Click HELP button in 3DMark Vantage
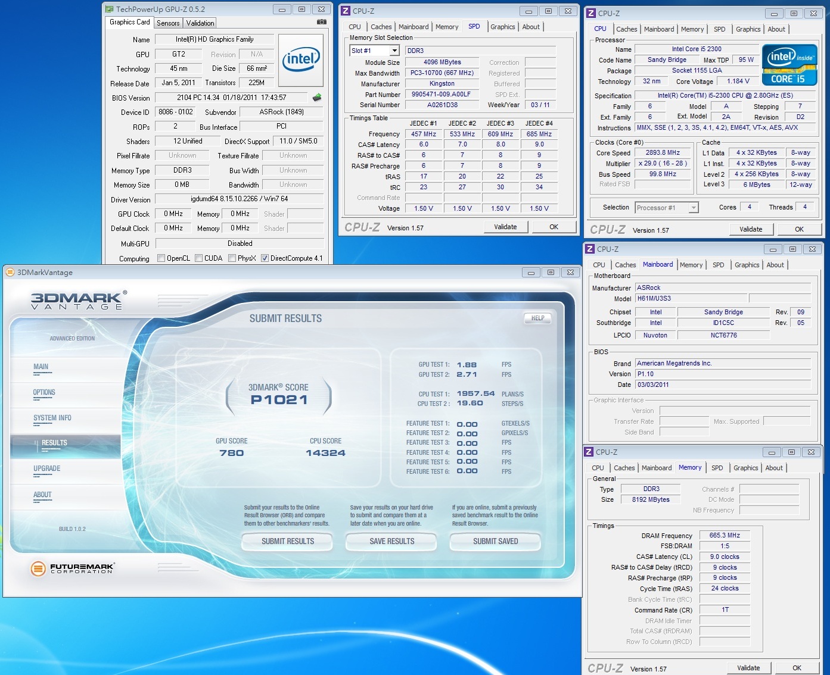This screenshot has height=675, width=830. (x=537, y=318)
